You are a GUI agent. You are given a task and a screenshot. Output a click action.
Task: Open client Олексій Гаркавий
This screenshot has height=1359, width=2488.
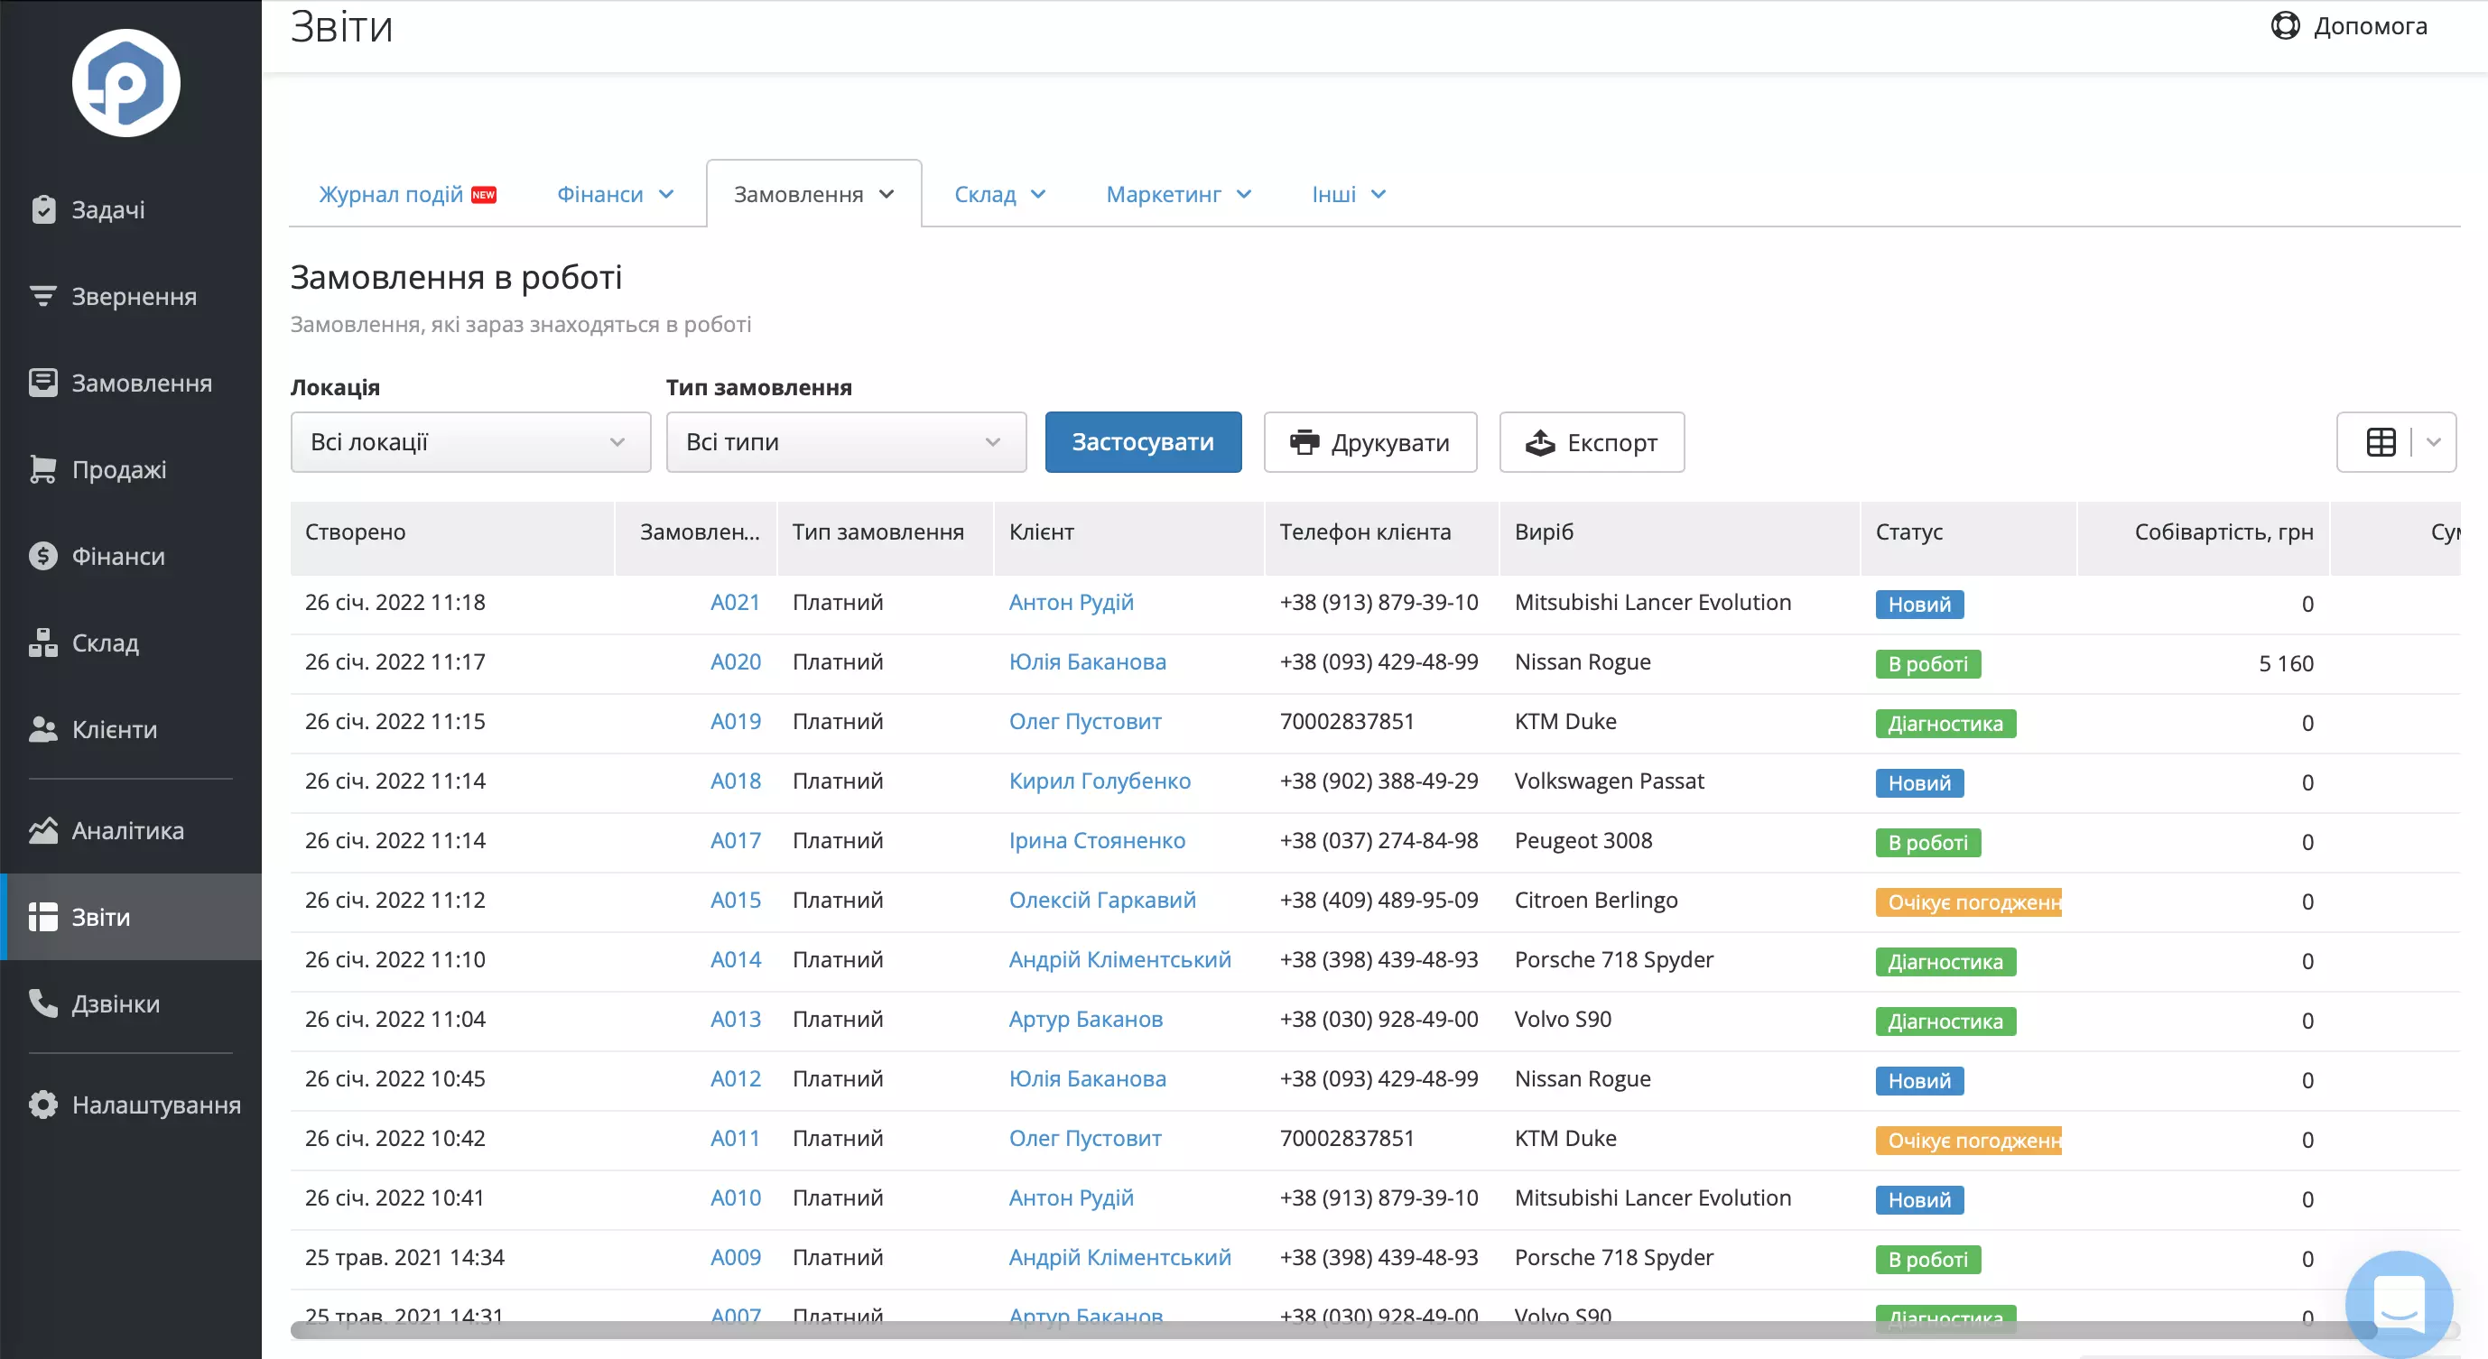click(x=1102, y=900)
